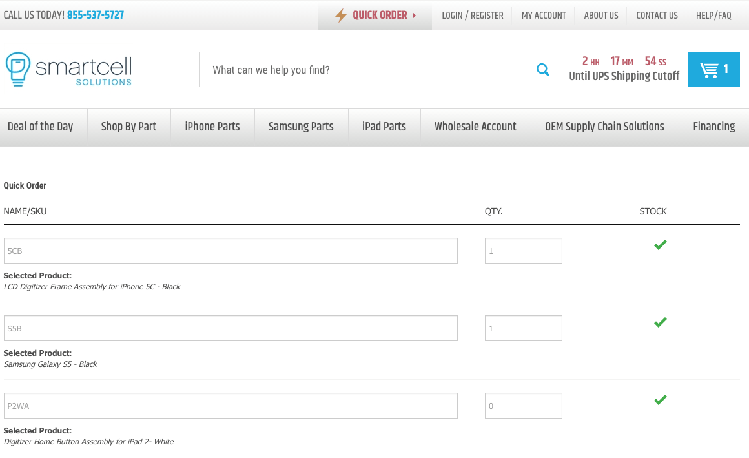This screenshot has width=749, height=458.
Task: Click the green stock checkmark for 5CB
Action: click(660, 245)
